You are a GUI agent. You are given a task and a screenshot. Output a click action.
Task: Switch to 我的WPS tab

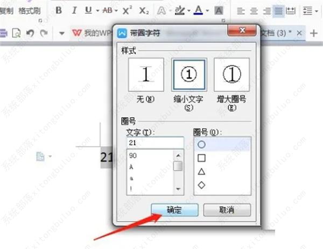point(92,33)
